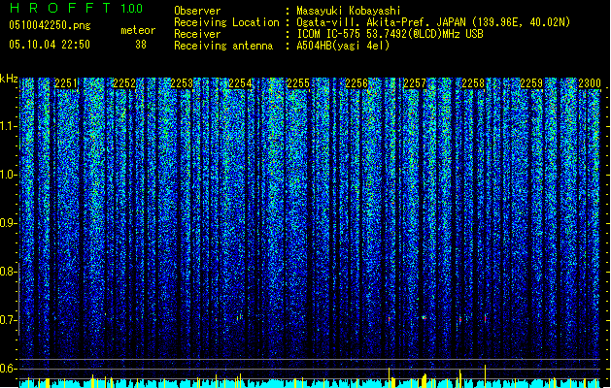
Task: Click the 'meteor' label
Action: point(138,30)
